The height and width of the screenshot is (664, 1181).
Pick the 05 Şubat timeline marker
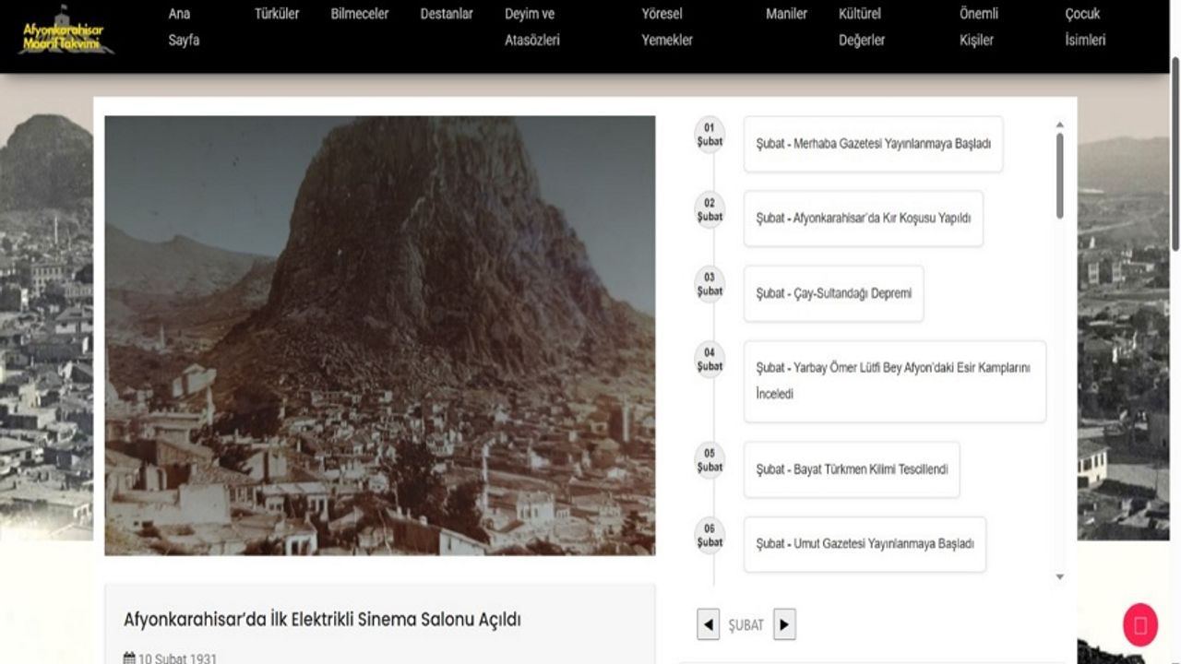click(710, 460)
